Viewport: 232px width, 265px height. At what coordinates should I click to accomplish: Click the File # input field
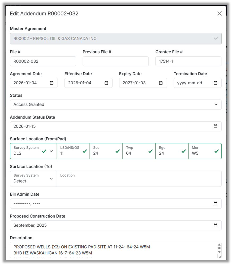click(43, 61)
